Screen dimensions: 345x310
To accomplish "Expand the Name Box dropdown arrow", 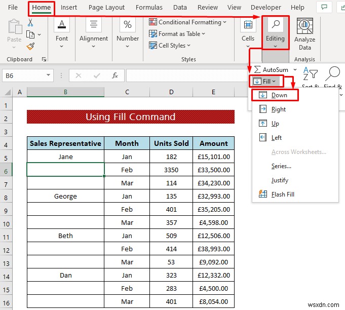I will [48, 75].
